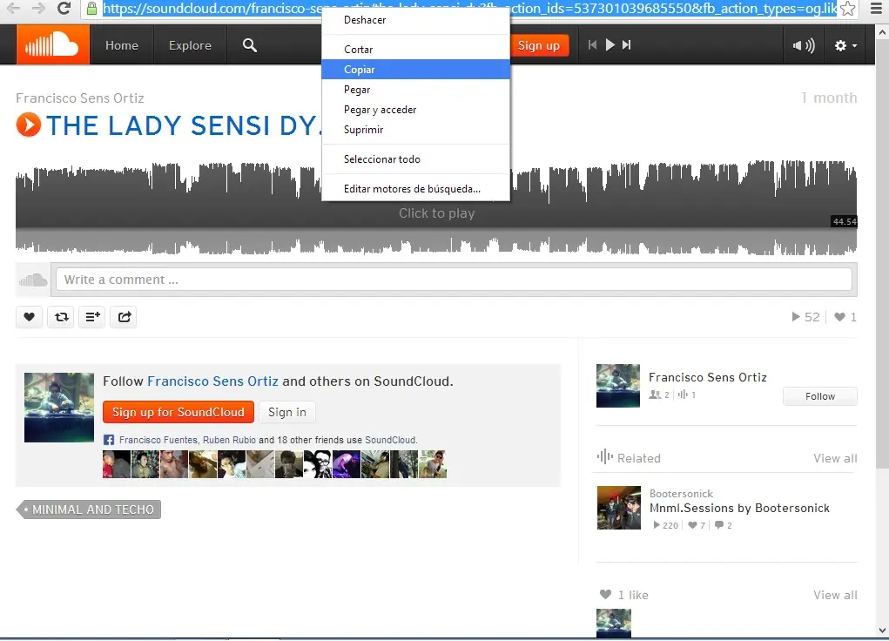Screen dimensions: 889x641
Task: Follow Francisco Sens Ortiz with Follow button
Action: (820, 396)
